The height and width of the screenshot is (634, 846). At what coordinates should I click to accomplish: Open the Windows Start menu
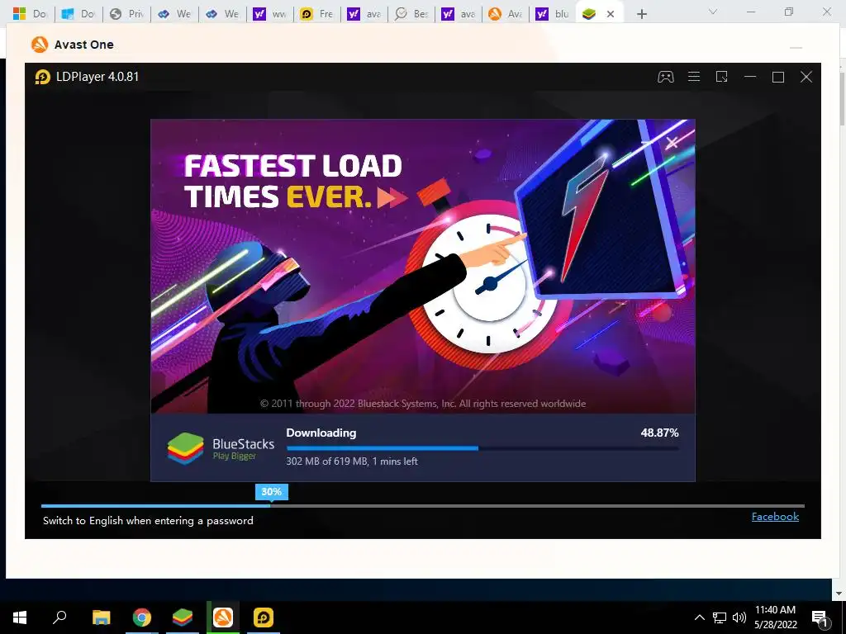pyautogui.click(x=20, y=617)
